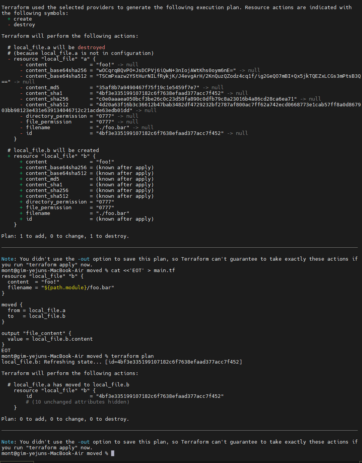
Task: Click the content_md5 hash value being destroyed
Action: click(145, 87)
